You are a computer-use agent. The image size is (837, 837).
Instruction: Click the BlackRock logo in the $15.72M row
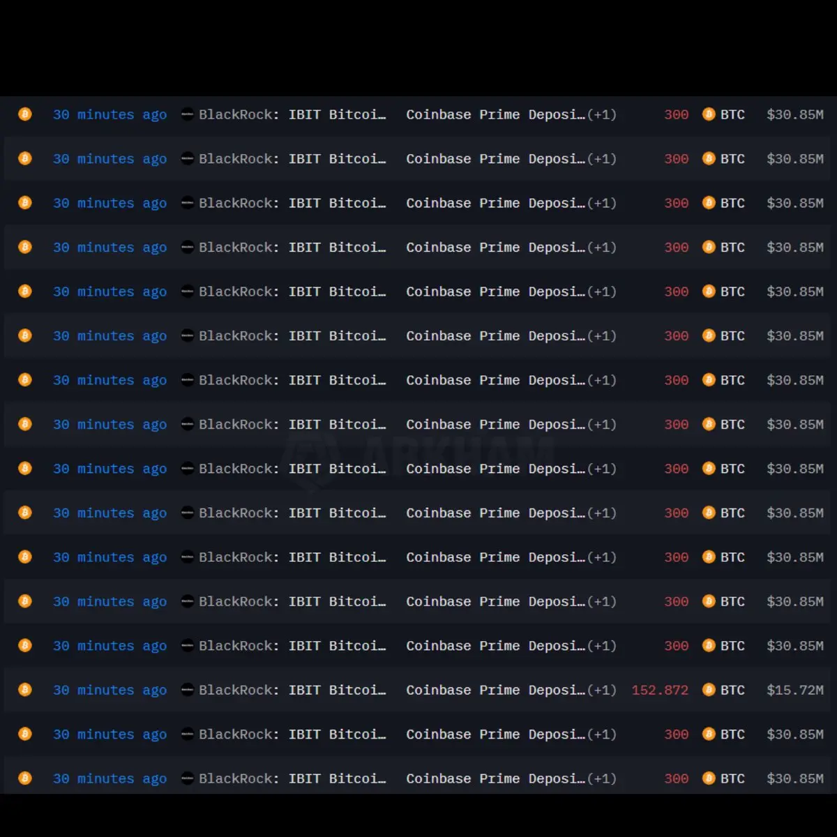[x=187, y=690]
